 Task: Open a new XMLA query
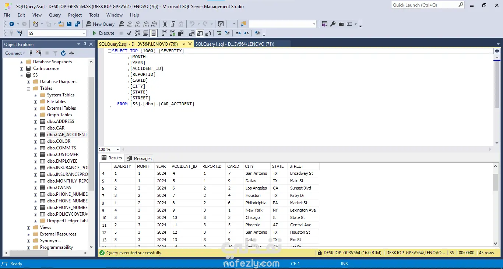[146, 24]
